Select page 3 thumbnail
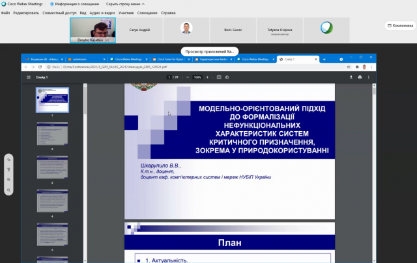 tap(52, 167)
